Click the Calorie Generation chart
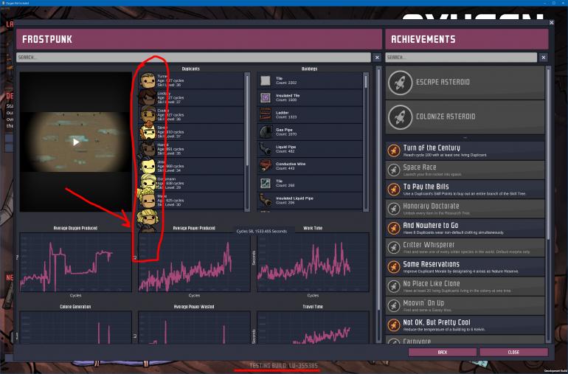This screenshot has width=568, height=374. pyautogui.click(x=76, y=328)
